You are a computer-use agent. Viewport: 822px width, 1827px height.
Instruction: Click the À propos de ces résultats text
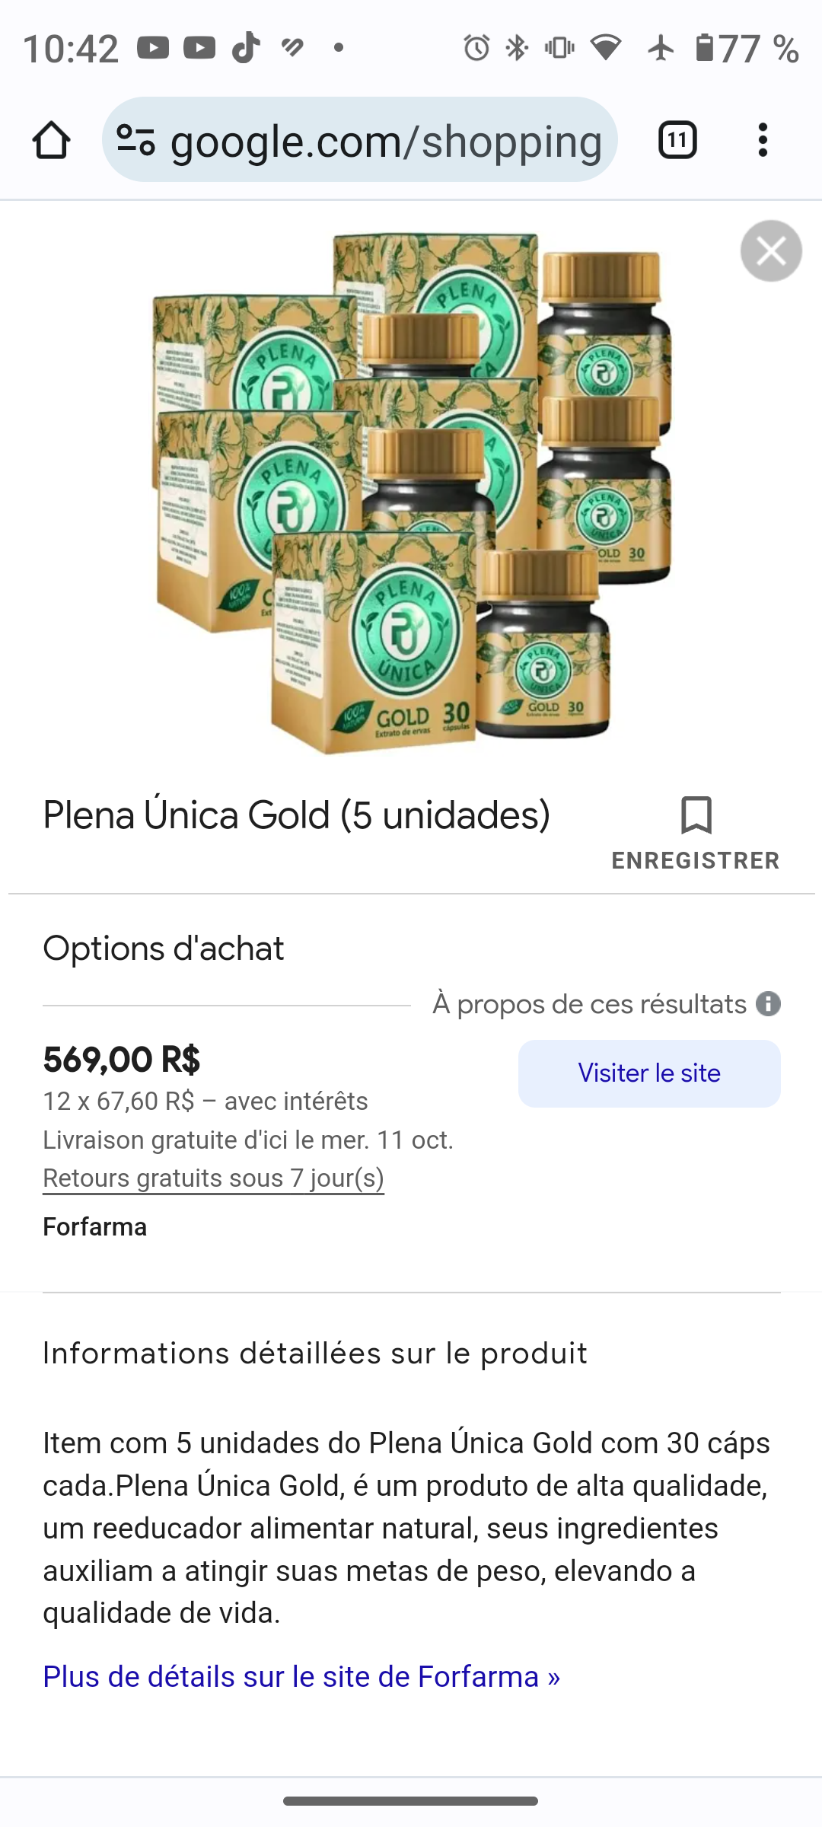pos(589,1004)
